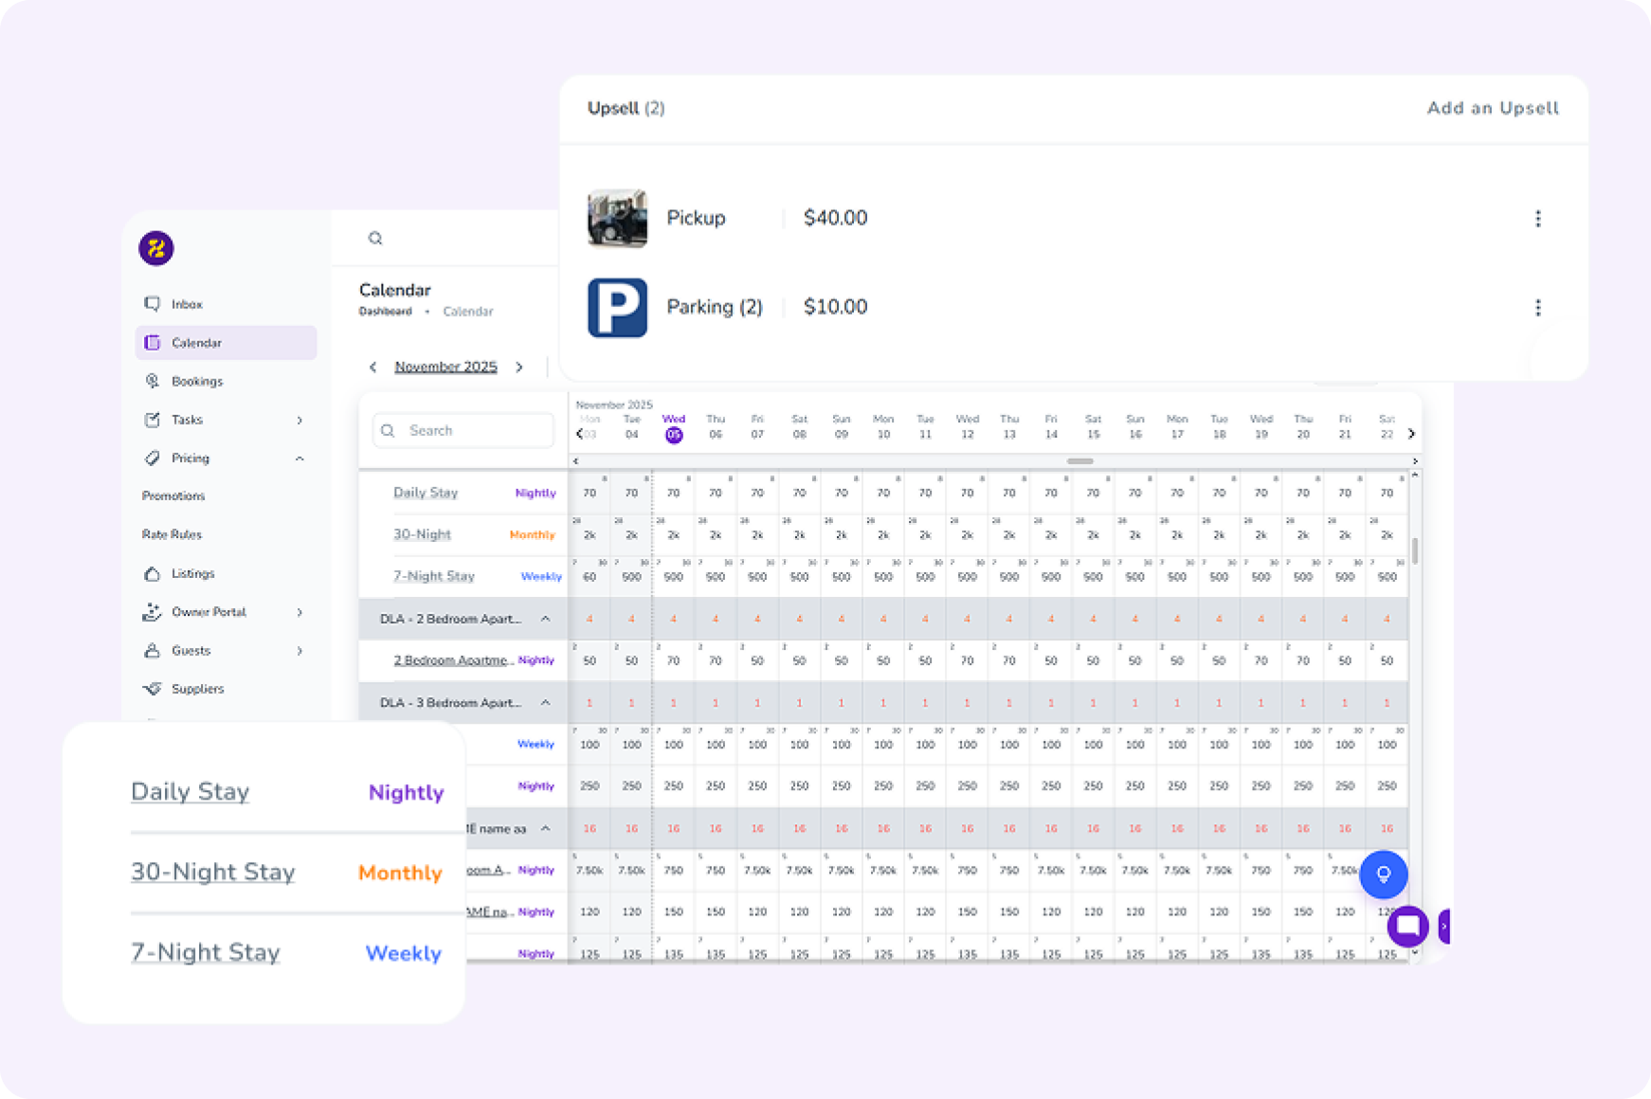
Task: Expand the Tasks submenu
Action: [x=299, y=421]
